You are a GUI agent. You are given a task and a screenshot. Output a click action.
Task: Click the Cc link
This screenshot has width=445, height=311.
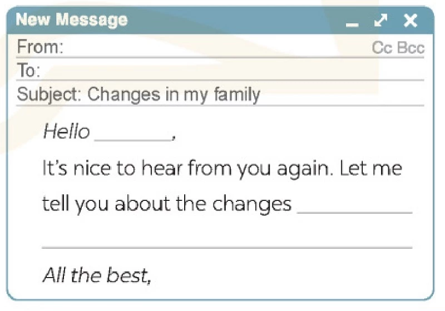click(x=382, y=48)
